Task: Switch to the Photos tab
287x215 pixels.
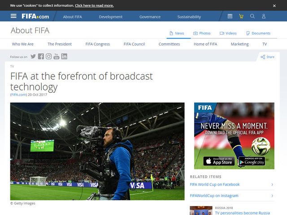Action: click(202, 33)
